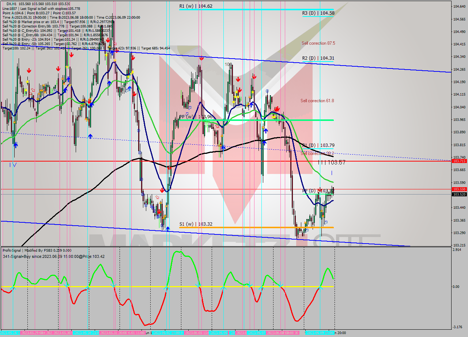
Task: Click the Sell correction 87.5 text
Action: (x=318, y=43)
